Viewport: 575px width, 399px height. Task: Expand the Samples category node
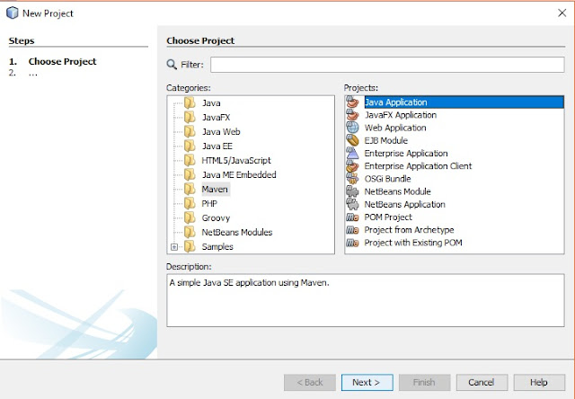tap(174, 247)
